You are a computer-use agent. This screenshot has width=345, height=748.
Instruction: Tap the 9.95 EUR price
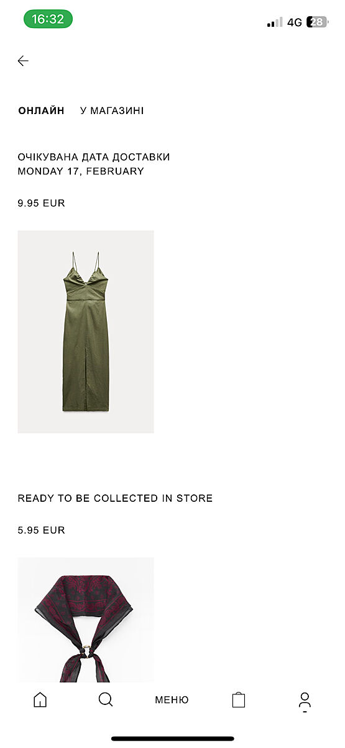tap(41, 203)
